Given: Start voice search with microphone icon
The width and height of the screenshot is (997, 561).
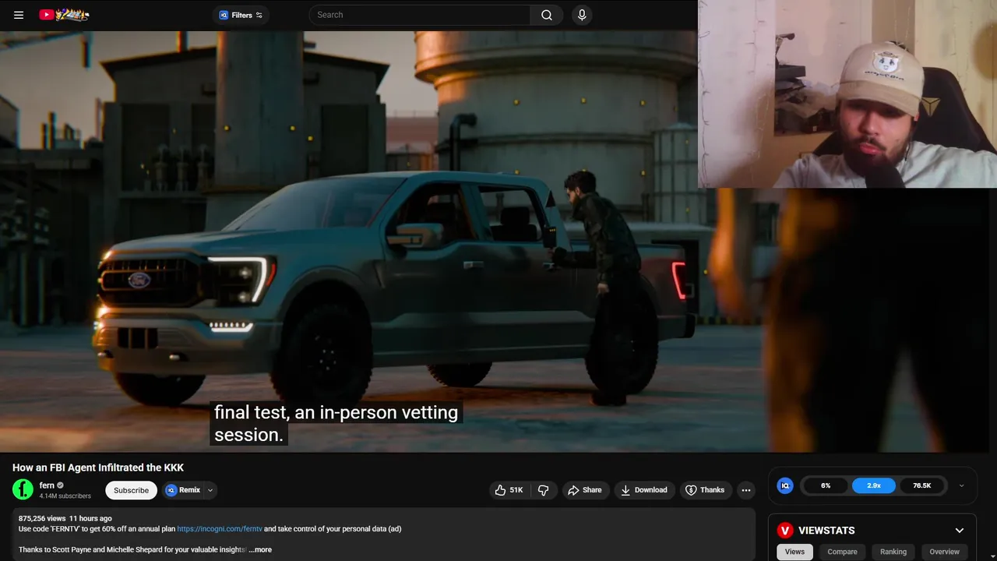Looking at the screenshot, I should [582, 15].
